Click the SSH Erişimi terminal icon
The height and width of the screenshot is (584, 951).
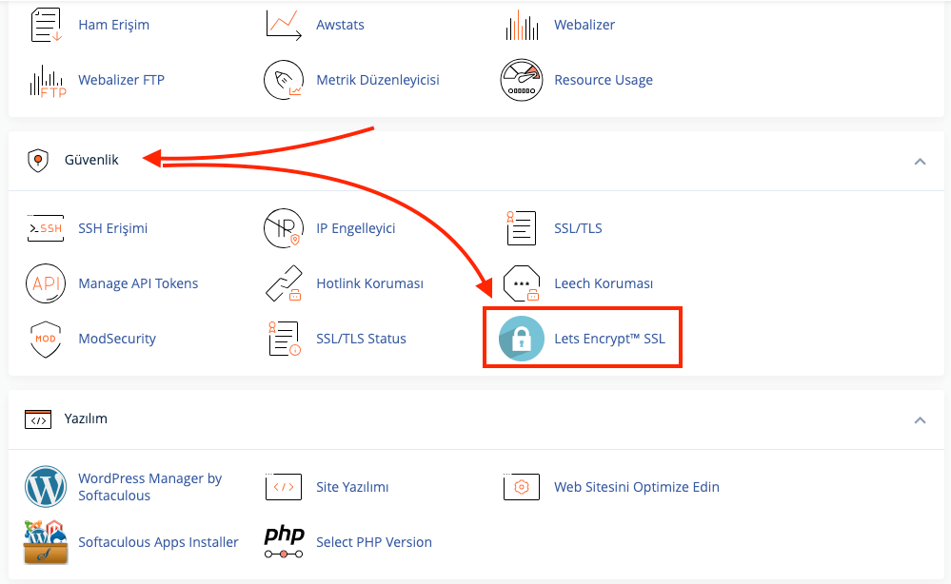click(45, 228)
